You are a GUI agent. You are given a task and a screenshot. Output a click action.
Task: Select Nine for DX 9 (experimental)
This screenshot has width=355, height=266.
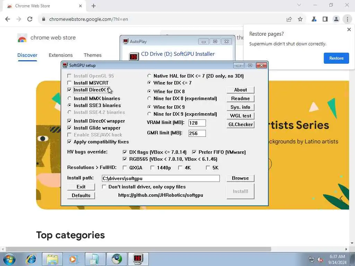click(x=149, y=114)
